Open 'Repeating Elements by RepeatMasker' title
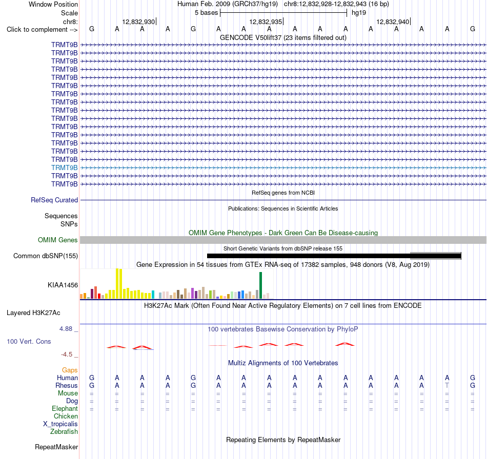This screenshot has width=487, height=459. pos(283,440)
